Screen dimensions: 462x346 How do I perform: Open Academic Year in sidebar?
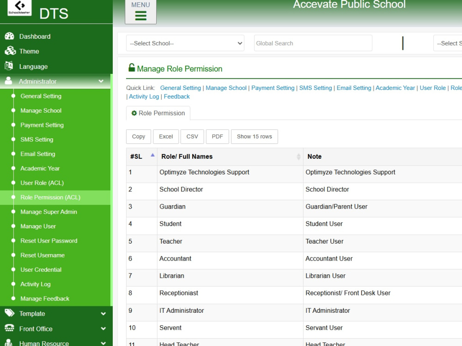click(40, 168)
